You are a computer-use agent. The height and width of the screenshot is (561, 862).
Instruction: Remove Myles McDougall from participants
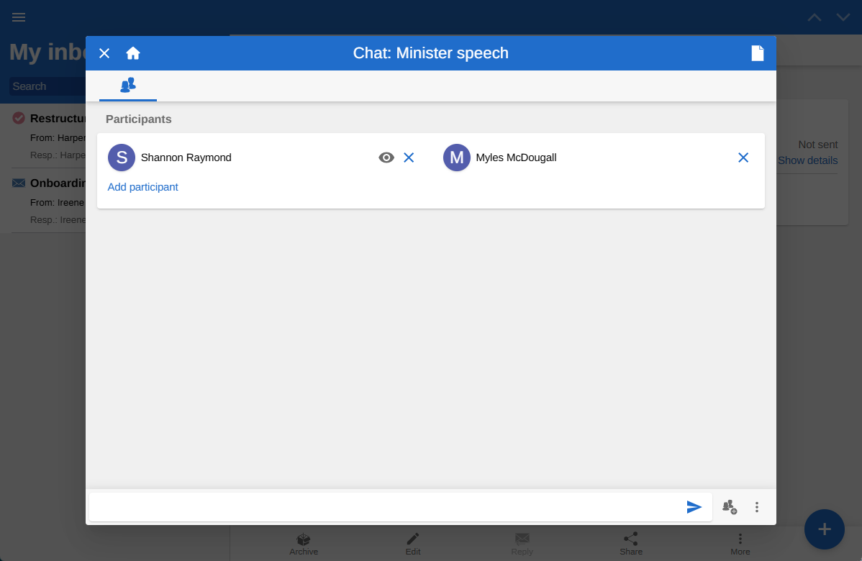coord(743,158)
